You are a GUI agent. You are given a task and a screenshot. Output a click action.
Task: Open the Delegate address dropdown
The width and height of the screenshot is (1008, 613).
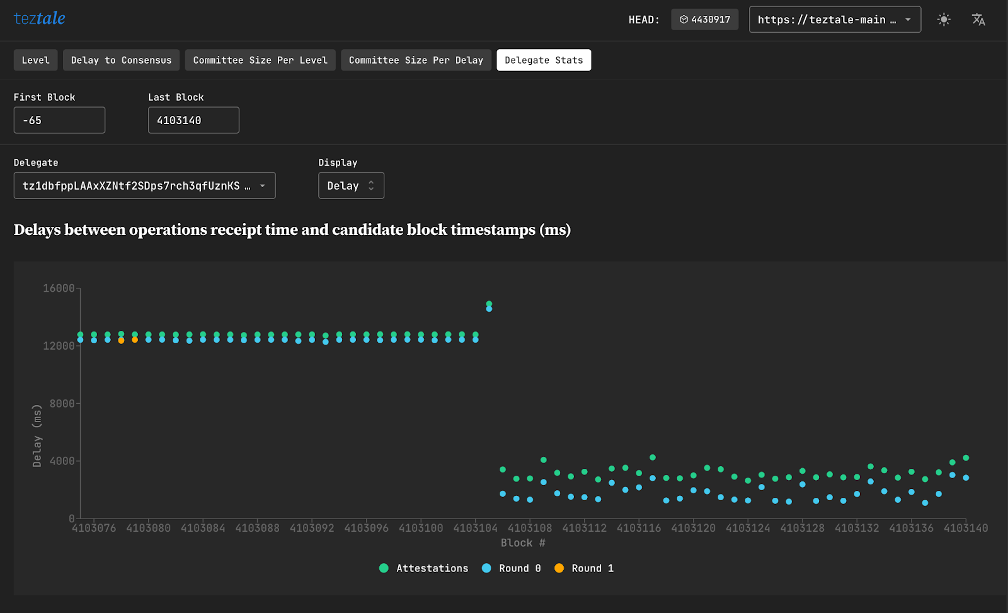[144, 186]
